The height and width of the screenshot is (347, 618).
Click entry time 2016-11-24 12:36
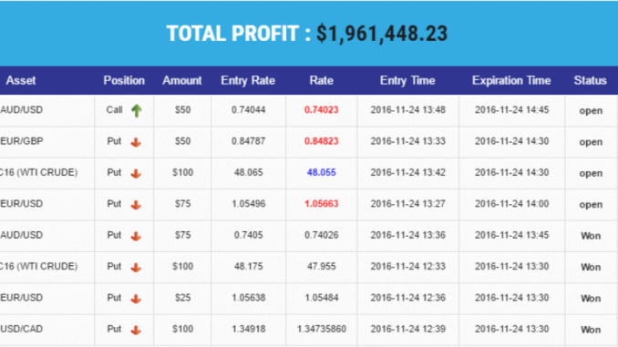pos(408,298)
